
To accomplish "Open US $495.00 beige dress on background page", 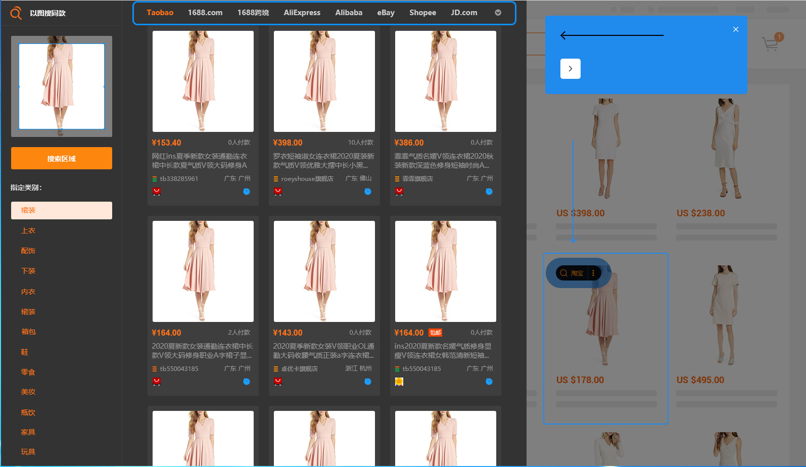I will tap(725, 314).
